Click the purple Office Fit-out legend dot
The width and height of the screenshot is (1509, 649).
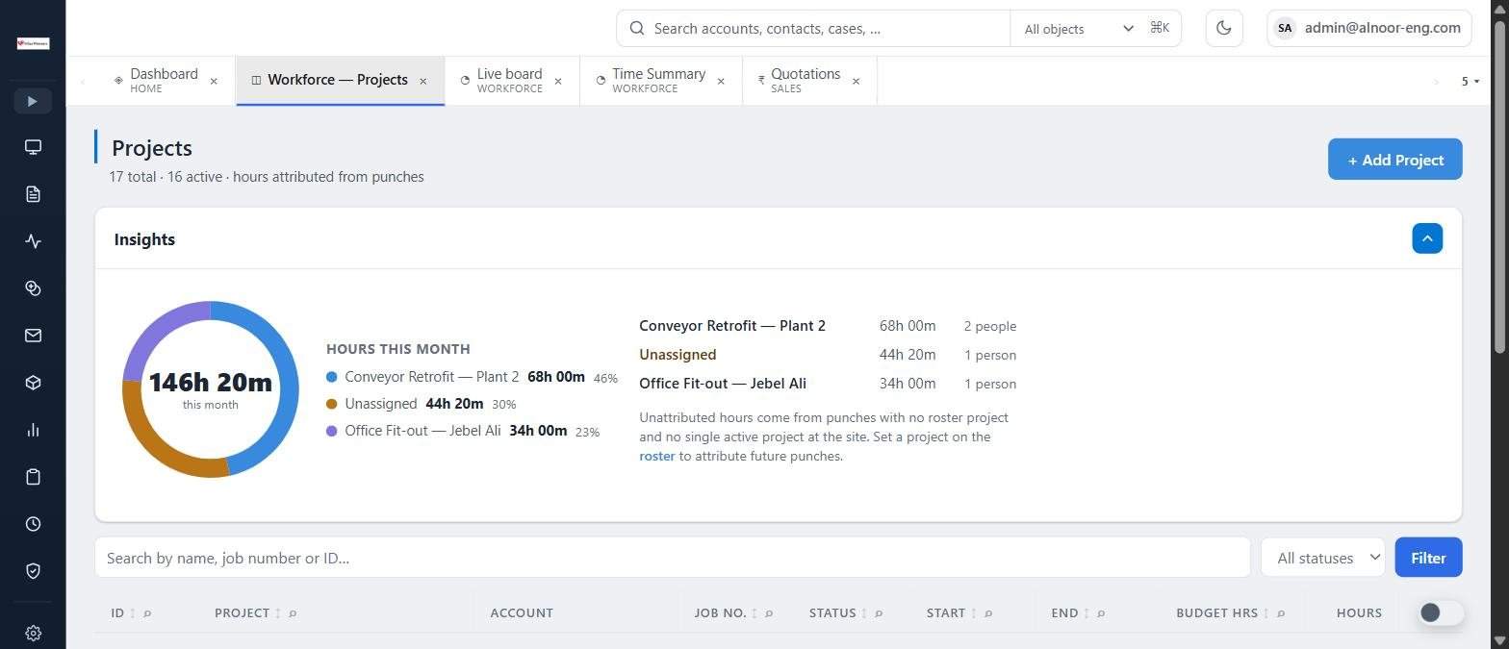click(x=332, y=431)
